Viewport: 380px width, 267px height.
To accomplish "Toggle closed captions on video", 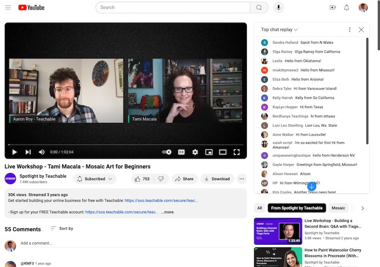I will click(181, 152).
